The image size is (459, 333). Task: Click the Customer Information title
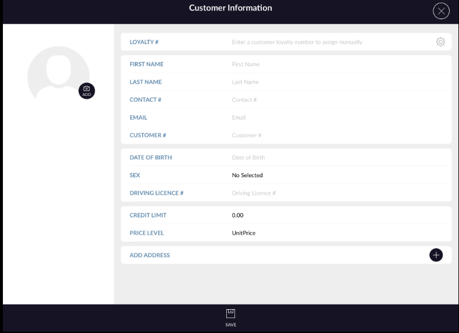point(230,8)
